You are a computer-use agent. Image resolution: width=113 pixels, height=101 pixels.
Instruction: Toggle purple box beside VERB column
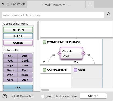(x=75, y=70)
